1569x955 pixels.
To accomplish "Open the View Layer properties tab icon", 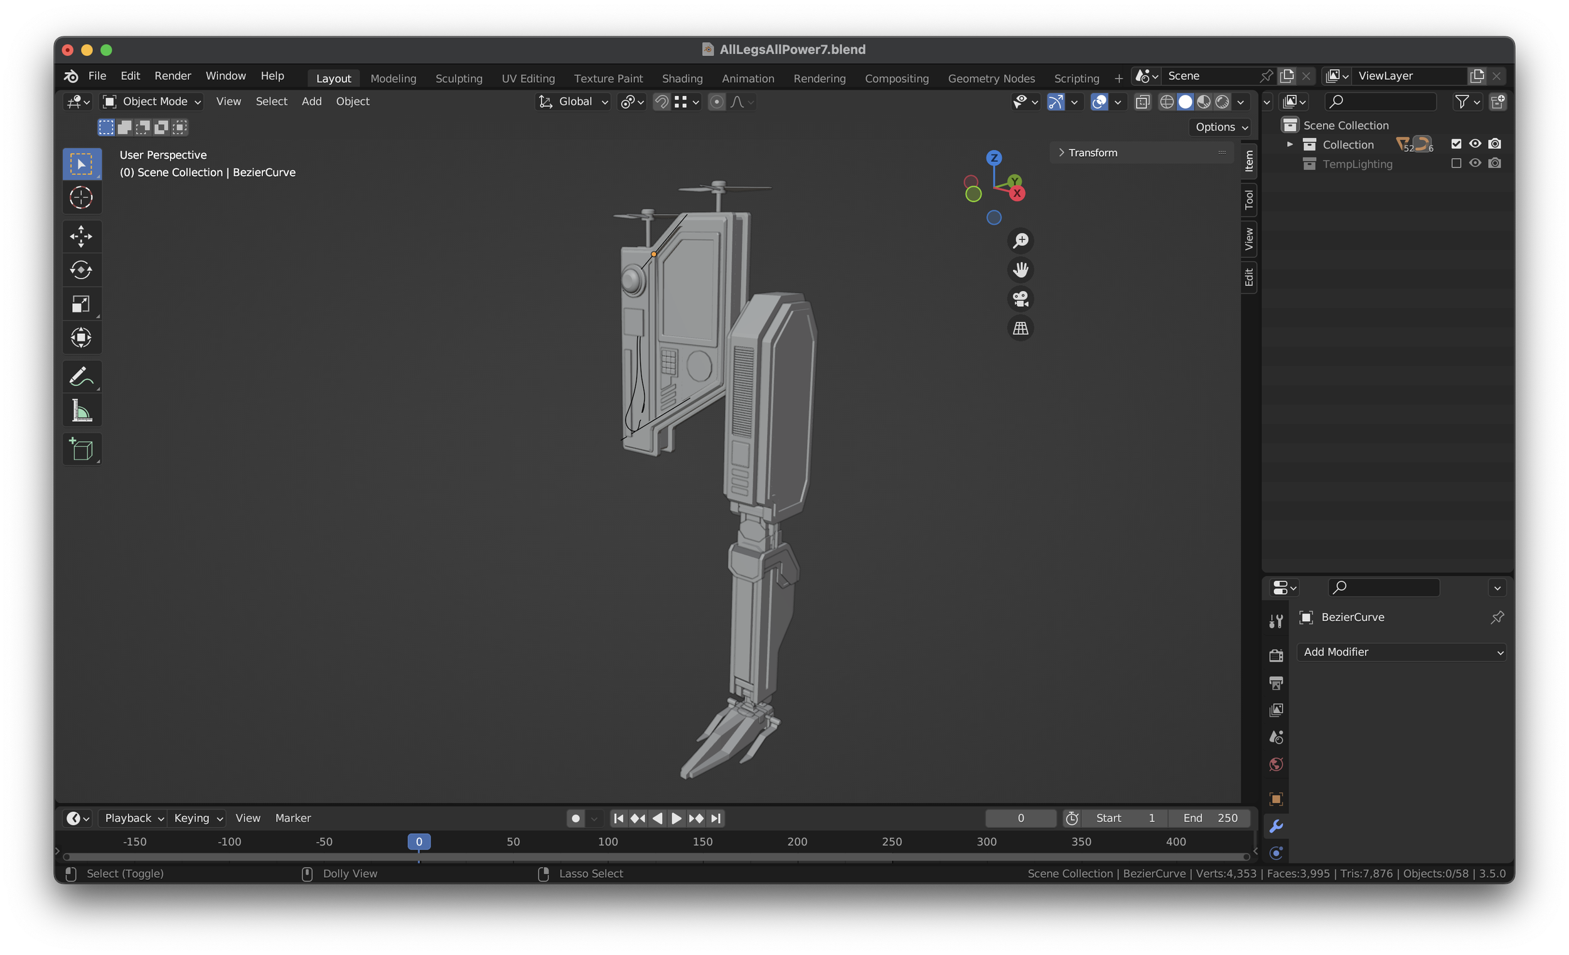I will pyautogui.click(x=1276, y=710).
